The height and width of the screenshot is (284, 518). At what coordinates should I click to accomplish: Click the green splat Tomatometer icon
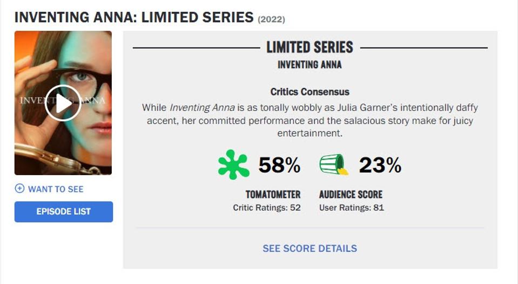tap(233, 165)
